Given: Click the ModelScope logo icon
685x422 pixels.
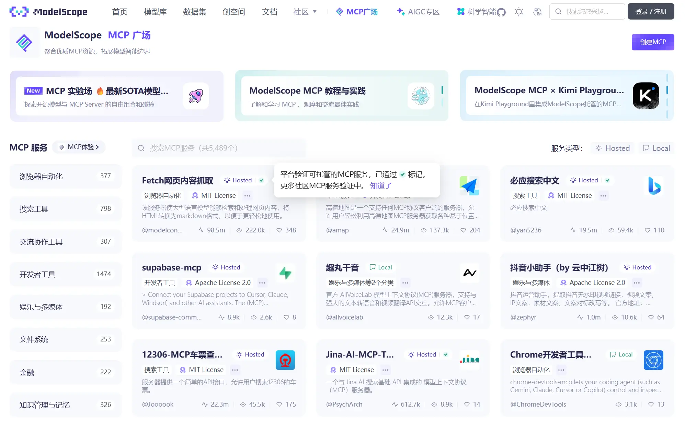Looking at the screenshot, I should (x=20, y=11).
